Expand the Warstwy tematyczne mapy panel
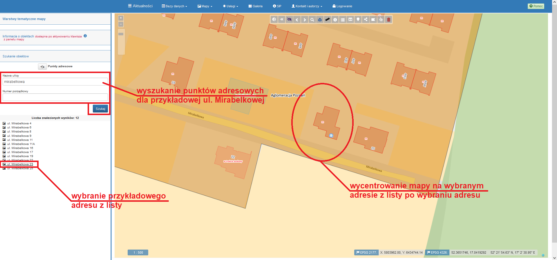 point(55,19)
